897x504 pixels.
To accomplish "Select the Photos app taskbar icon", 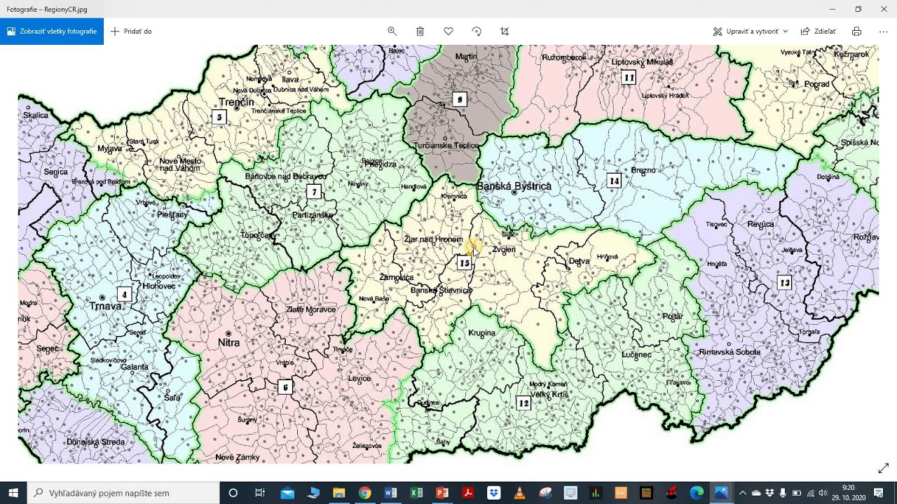I will (x=721, y=493).
